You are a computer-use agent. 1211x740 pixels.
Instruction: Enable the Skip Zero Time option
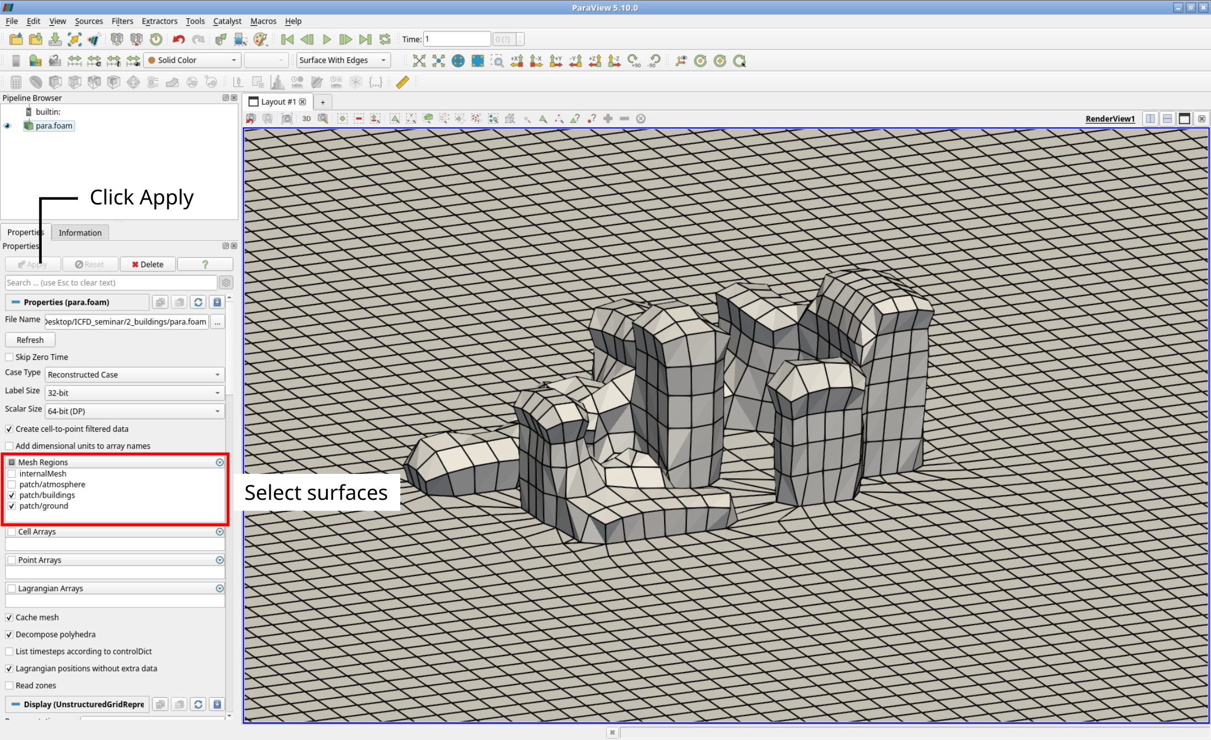point(9,357)
